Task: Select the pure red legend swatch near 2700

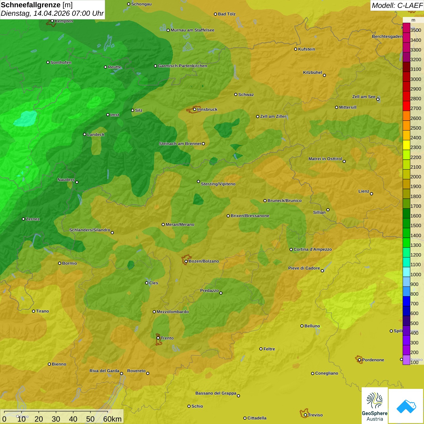Action: coord(406,106)
